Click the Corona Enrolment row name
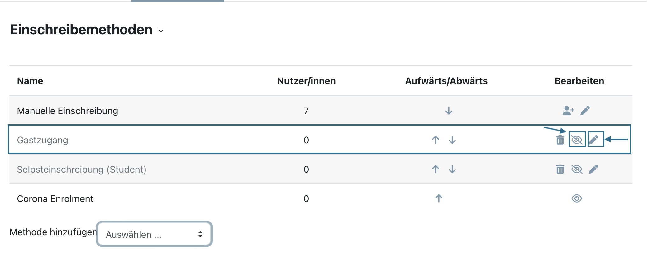648x263 pixels. (55, 199)
